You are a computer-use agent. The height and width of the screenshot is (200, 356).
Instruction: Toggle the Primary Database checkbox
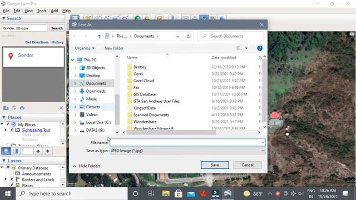(8, 167)
